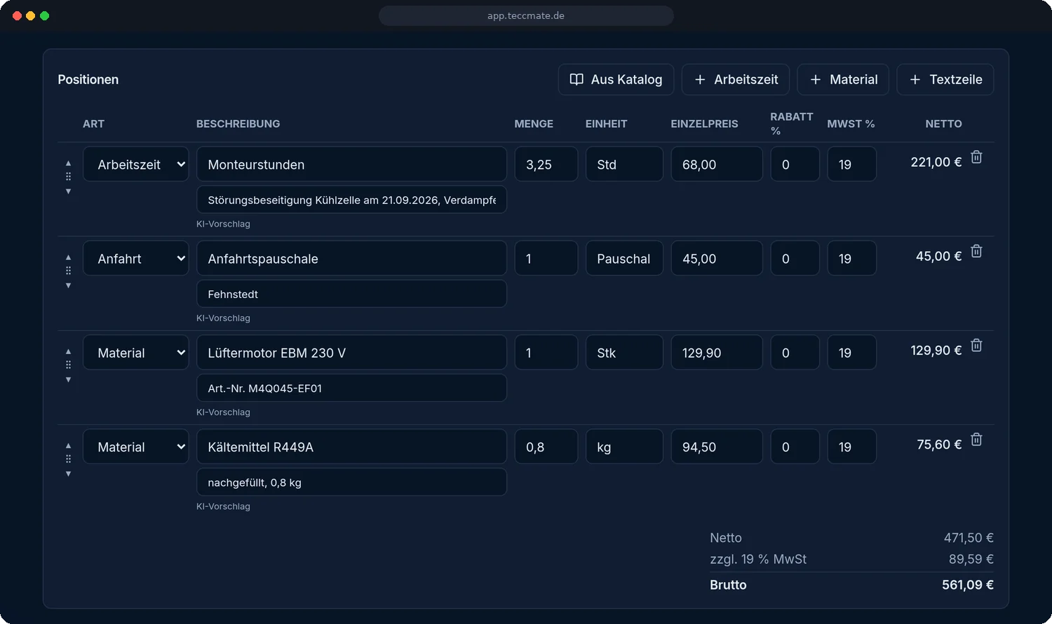This screenshot has height=624, width=1052.
Task: Click the app.teccmate.de address bar
Action: 526,15
